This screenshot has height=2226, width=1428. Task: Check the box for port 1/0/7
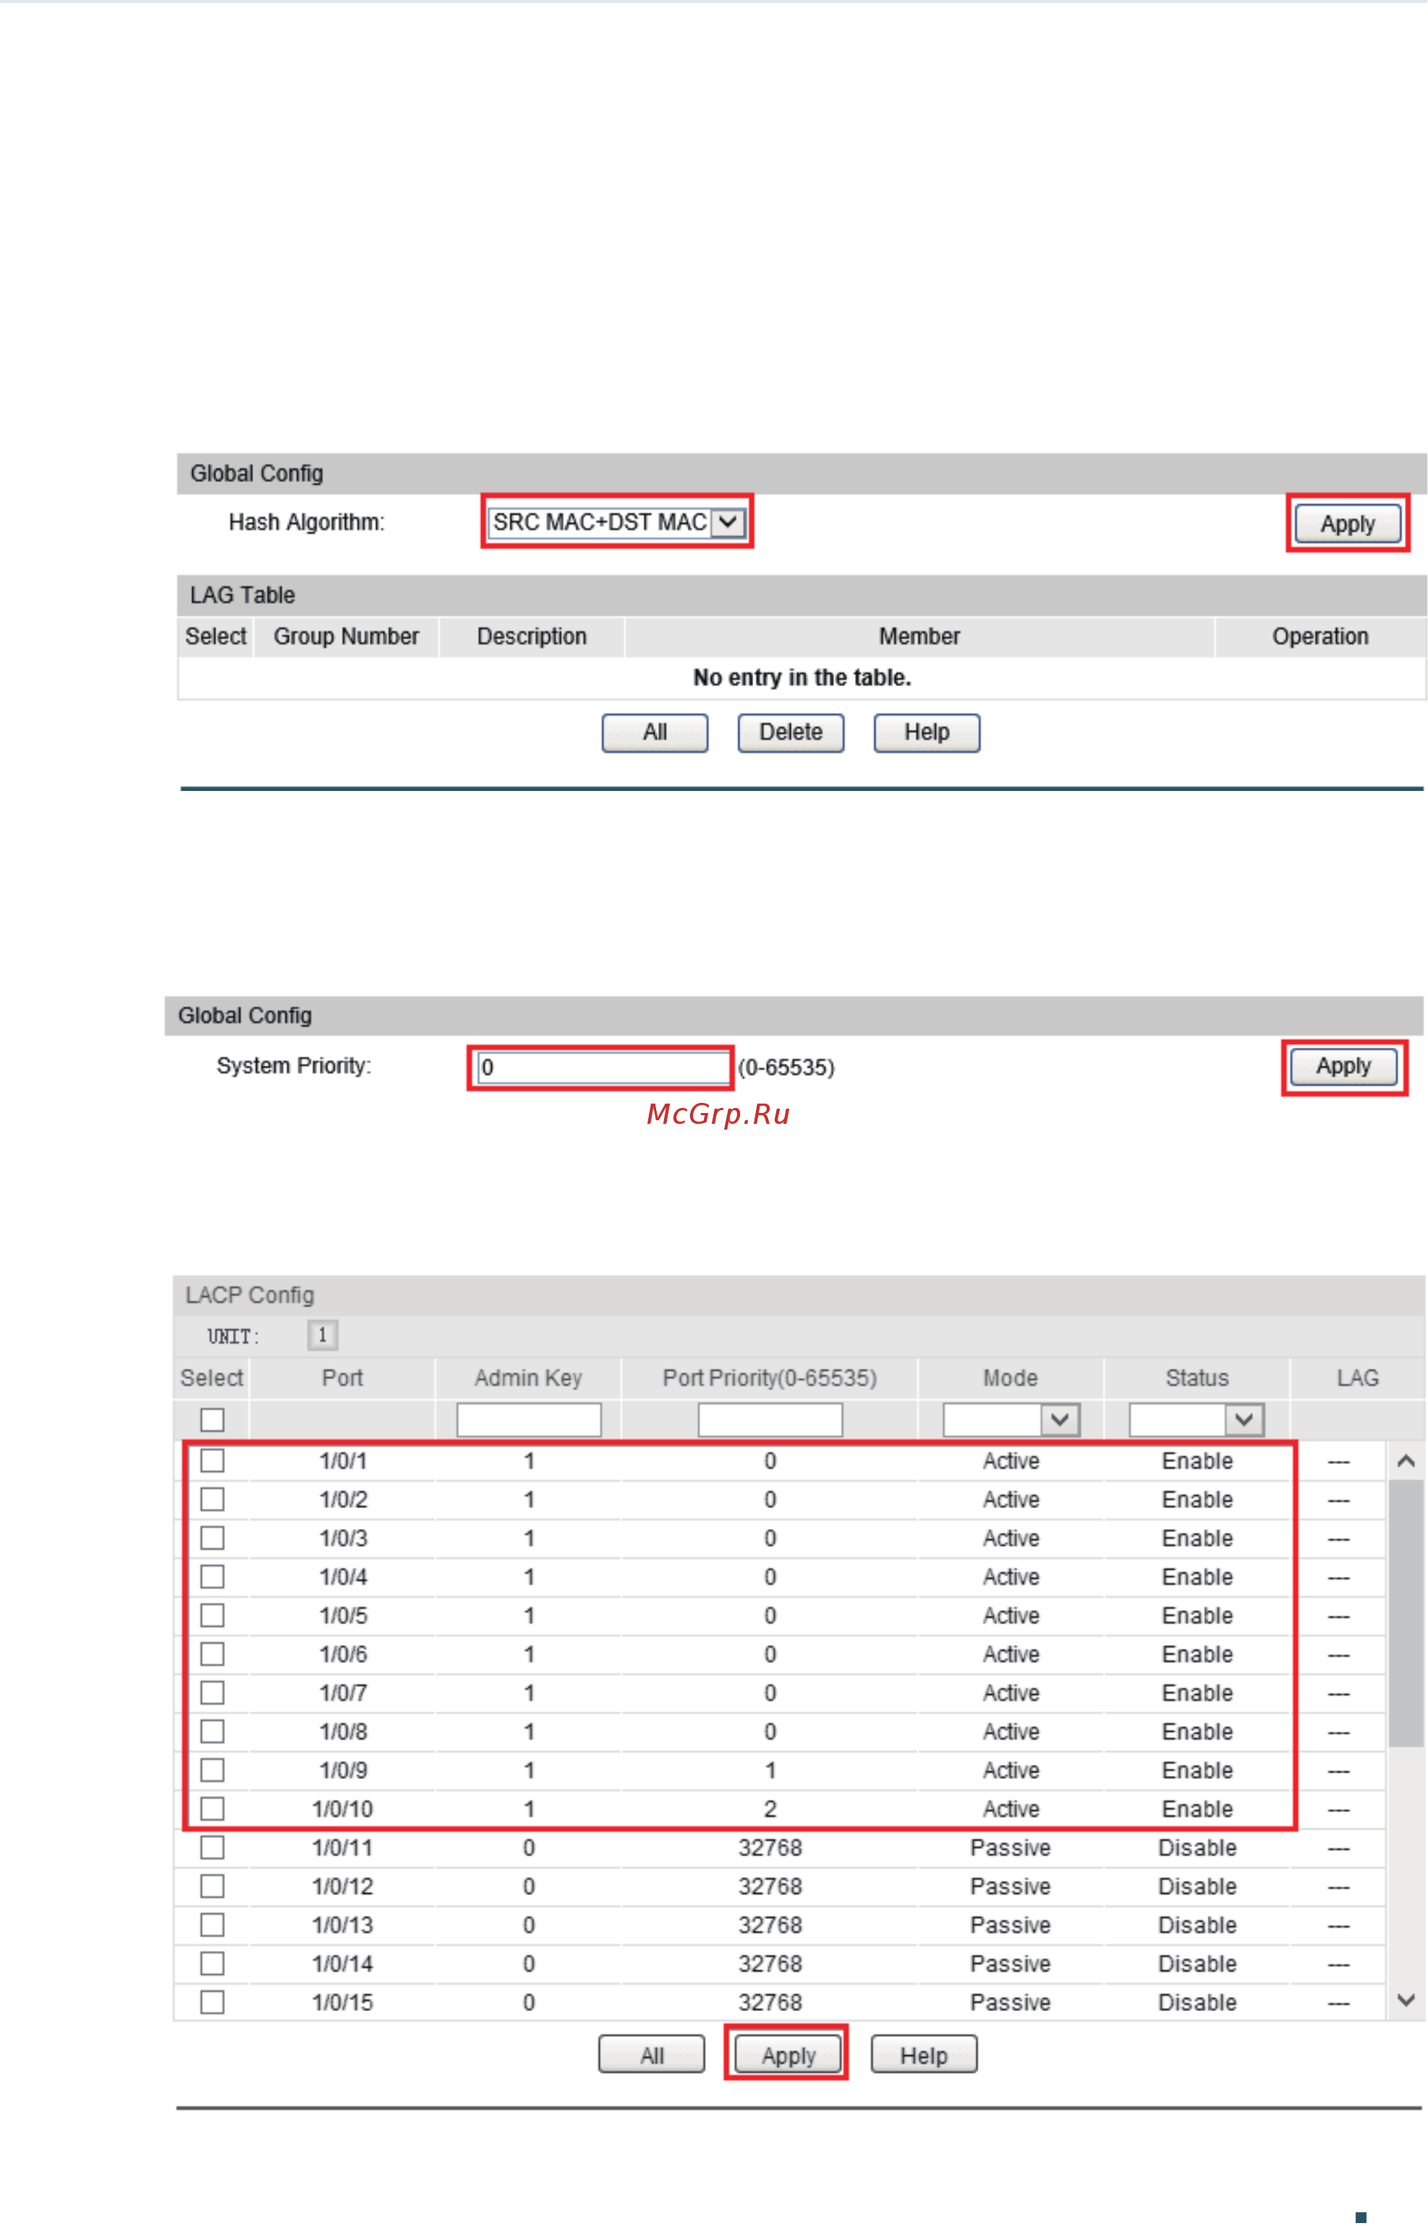(x=213, y=1693)
